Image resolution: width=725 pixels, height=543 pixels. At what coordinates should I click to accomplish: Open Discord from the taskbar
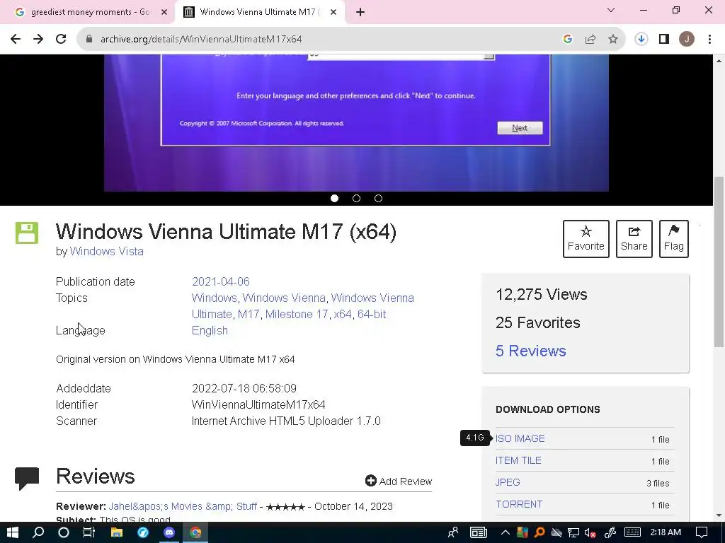169,532
